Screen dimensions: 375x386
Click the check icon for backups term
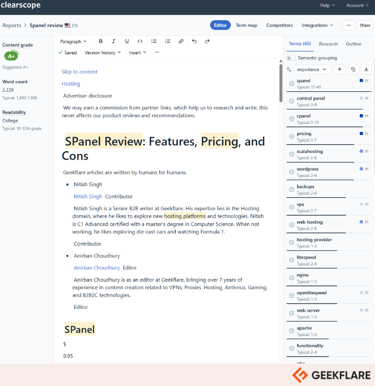coord(292,189)
